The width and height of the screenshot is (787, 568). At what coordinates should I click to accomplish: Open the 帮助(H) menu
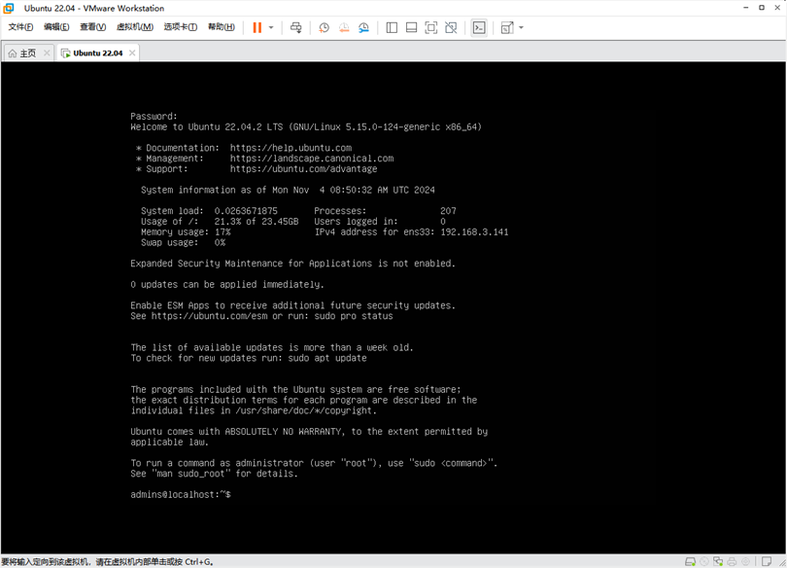(x=222, y=27)
